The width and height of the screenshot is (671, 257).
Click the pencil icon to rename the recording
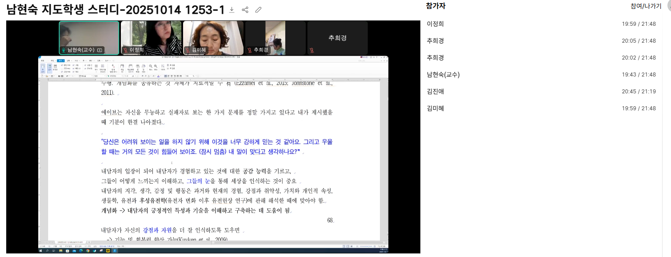258,10
